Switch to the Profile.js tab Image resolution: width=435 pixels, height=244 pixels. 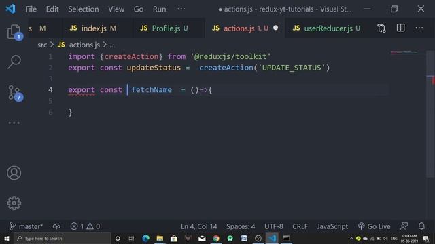click(169, 28)
